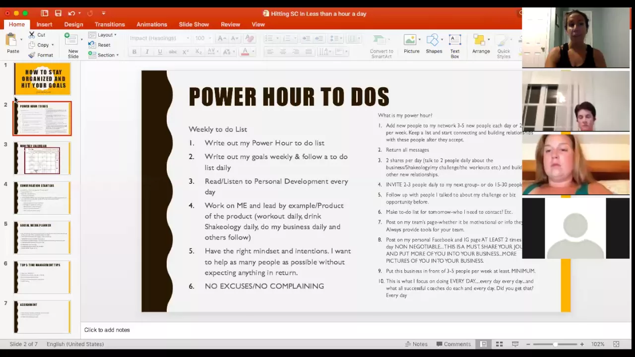Screen dimensions: 635x357
Task: Toggle Superscript formatting
Action: 186,52
